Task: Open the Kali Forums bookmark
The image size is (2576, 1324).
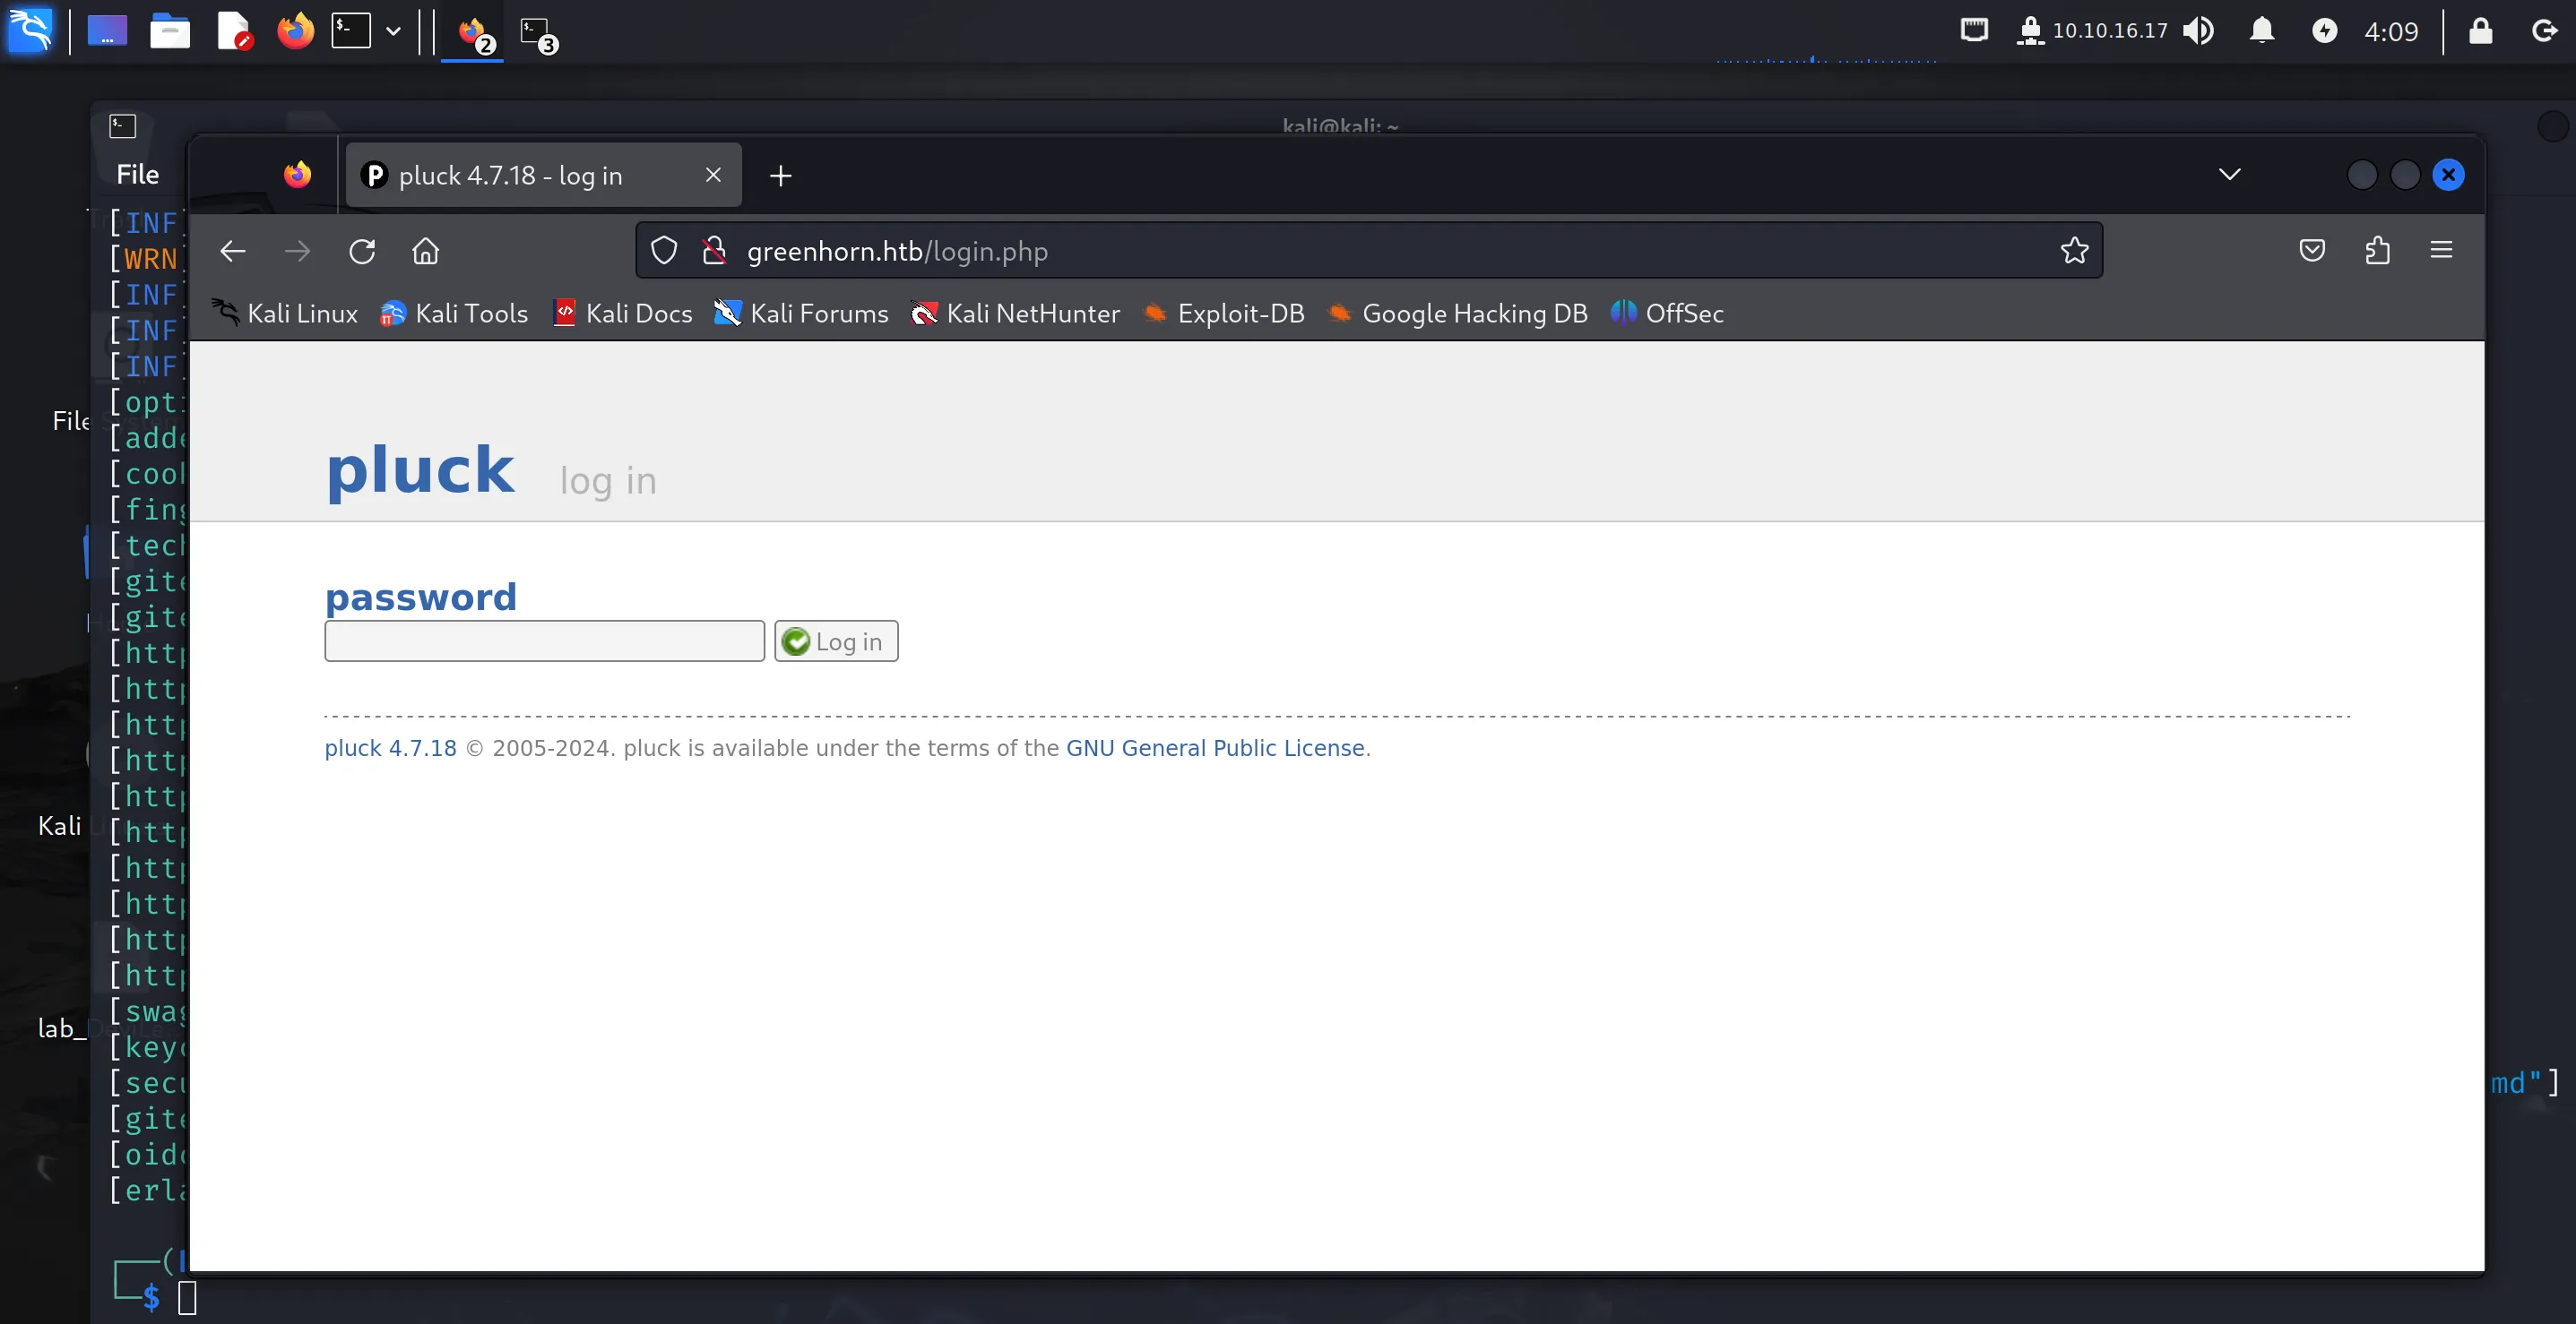Action: point(802,314)
